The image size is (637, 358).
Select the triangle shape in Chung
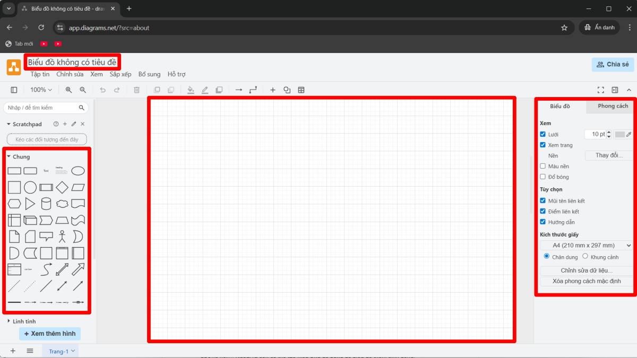point(30,204)
